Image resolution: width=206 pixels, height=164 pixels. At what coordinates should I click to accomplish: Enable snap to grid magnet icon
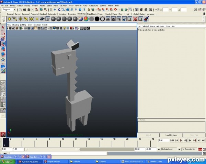pyautogui.click(x=99, y=10)
